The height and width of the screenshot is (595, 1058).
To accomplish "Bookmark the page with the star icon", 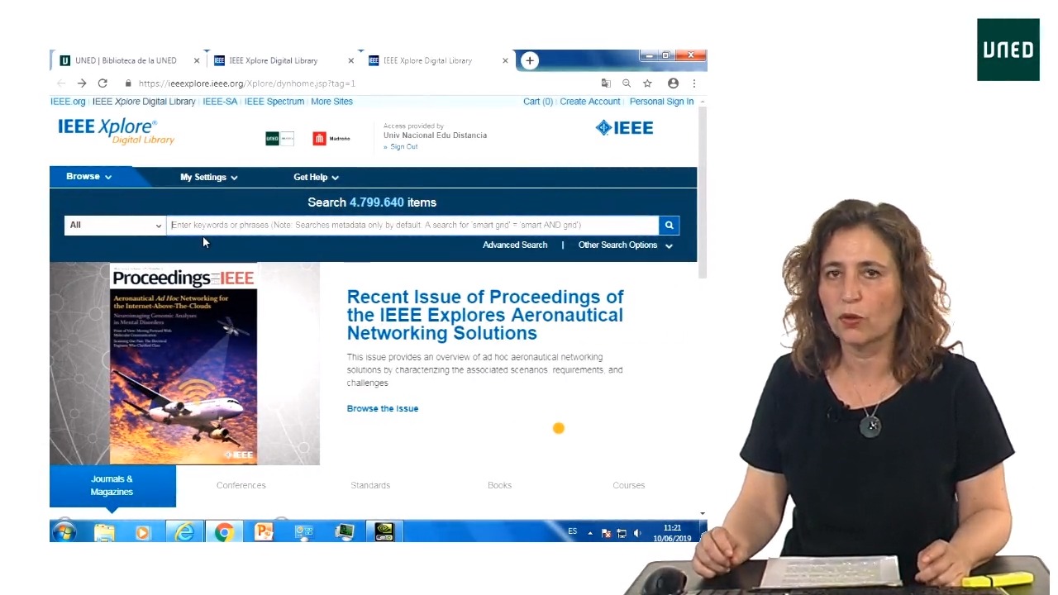I will (647, 83).
